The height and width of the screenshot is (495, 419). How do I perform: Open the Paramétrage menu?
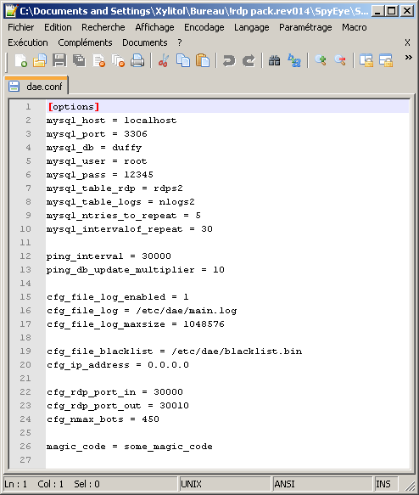pyautogui.click(x=305, y=27)
